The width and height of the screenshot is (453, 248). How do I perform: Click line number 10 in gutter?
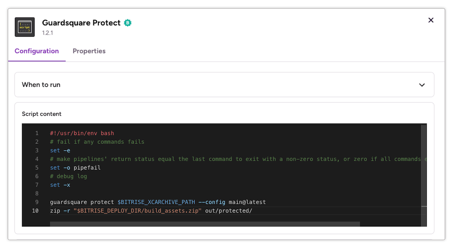(x=35, y=211)
